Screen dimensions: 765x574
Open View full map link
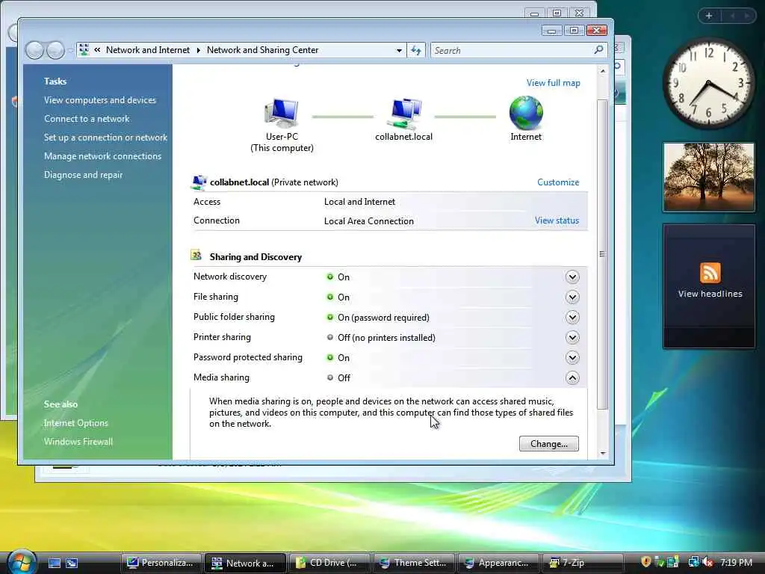[x=554, y=83]
